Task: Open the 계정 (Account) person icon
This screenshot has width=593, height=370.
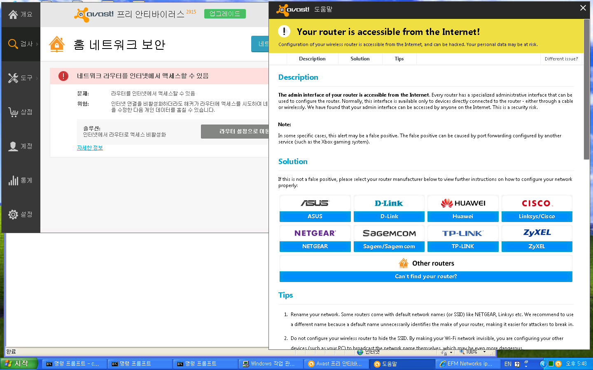Action: pyautogui.click(x=13, y=146)
